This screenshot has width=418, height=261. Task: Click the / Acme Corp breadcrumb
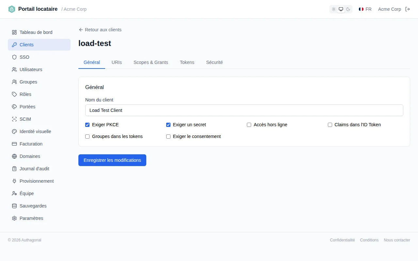click(74, 9)
